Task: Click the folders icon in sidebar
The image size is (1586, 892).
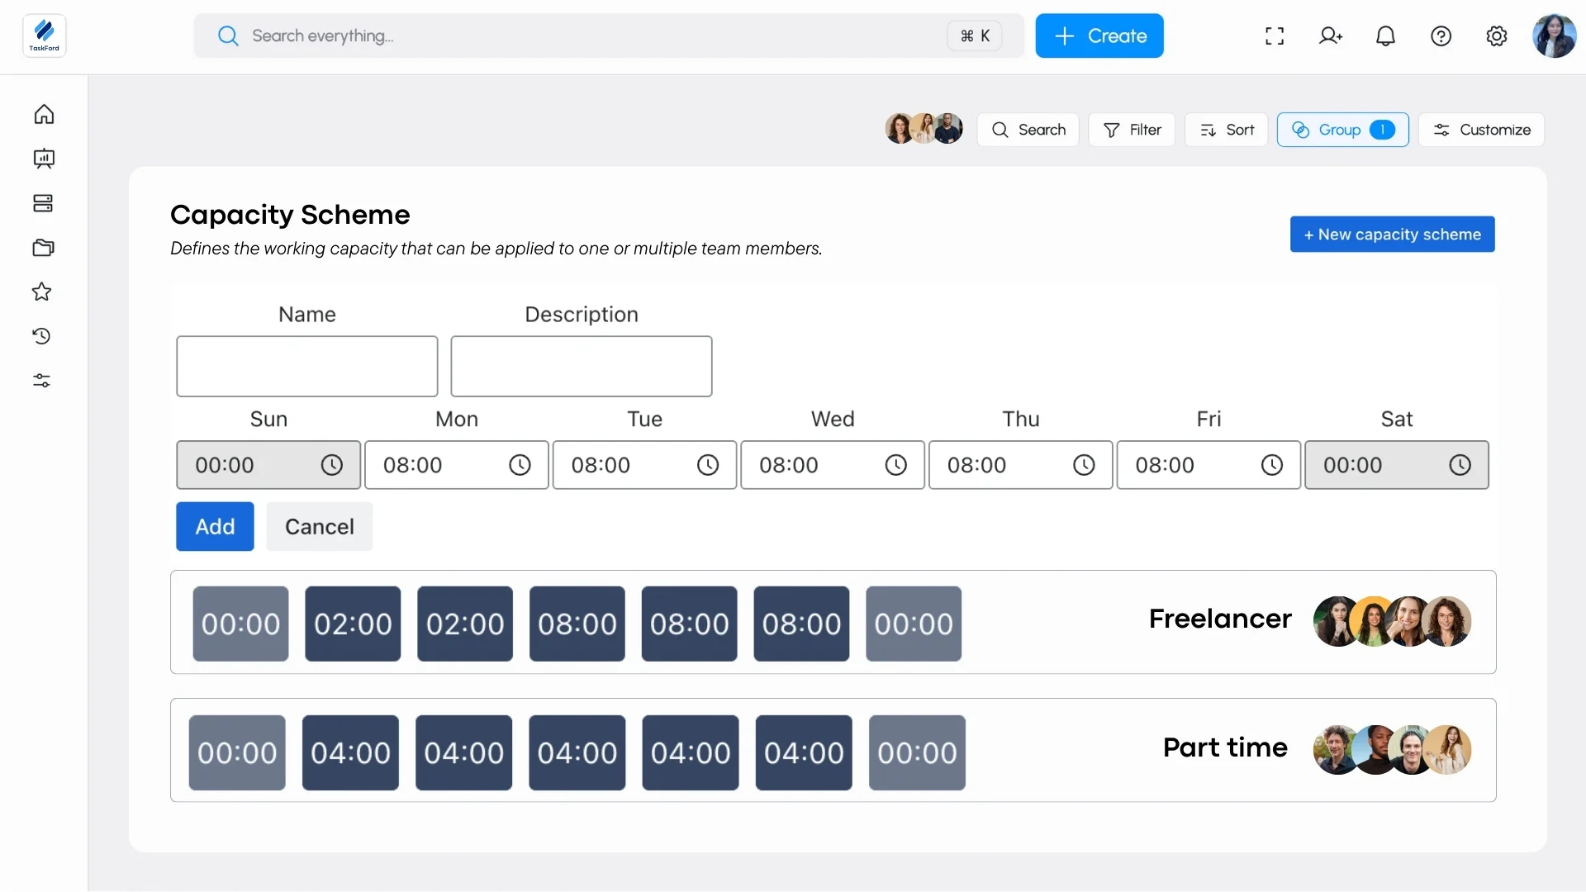Action: [x=44, y=248]
